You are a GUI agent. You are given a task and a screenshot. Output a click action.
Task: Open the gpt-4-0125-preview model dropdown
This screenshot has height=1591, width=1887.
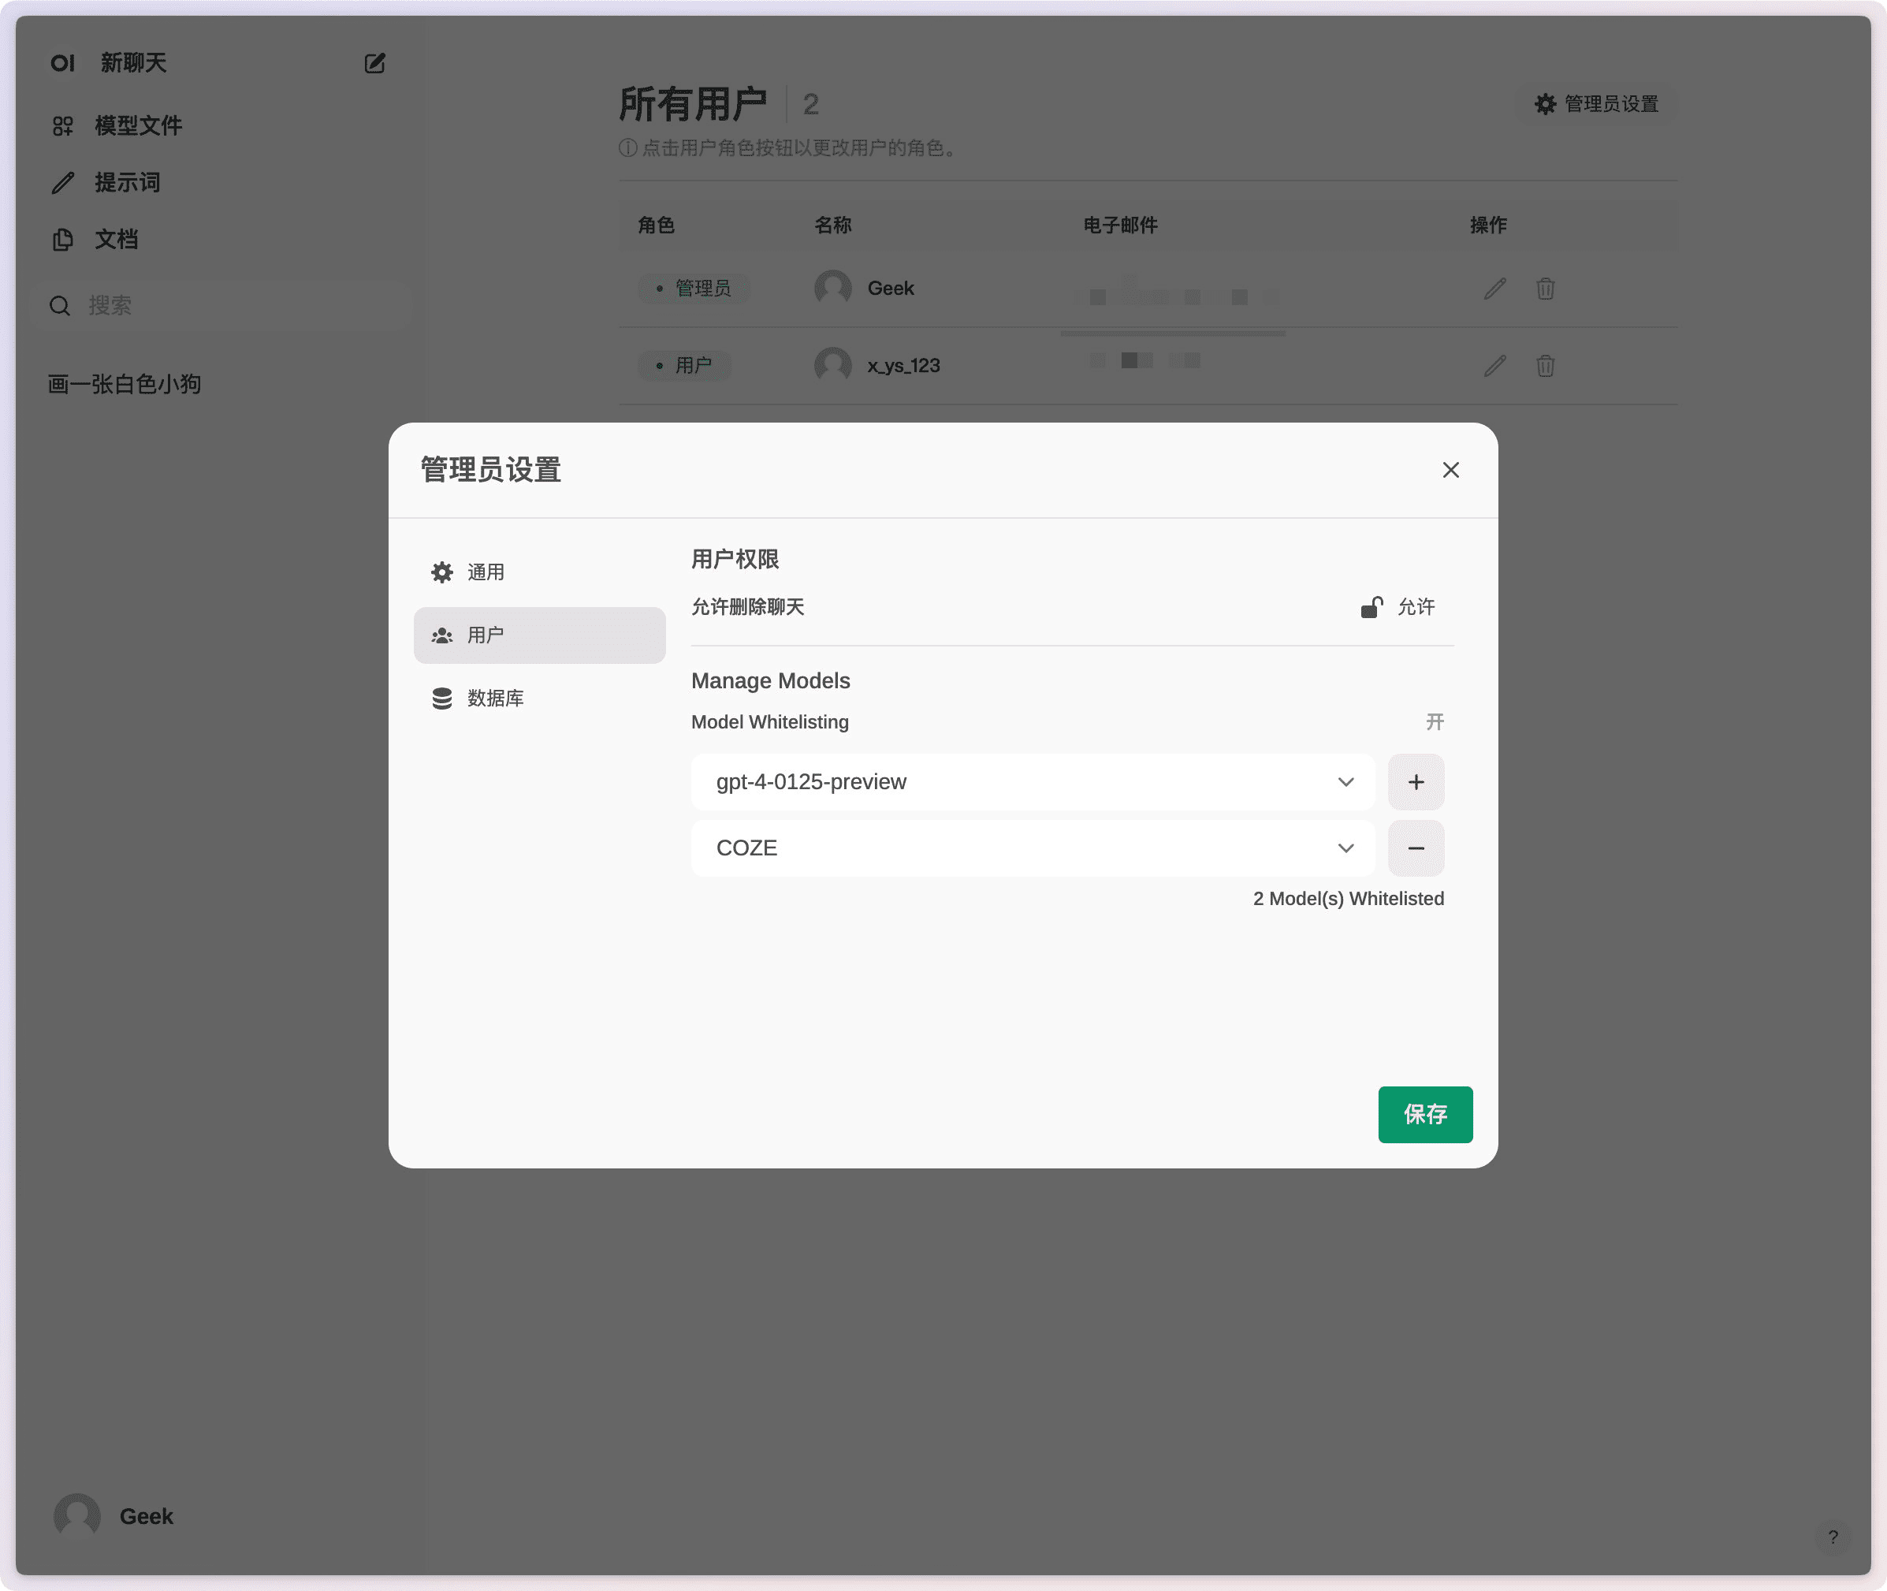(1033, 782)
